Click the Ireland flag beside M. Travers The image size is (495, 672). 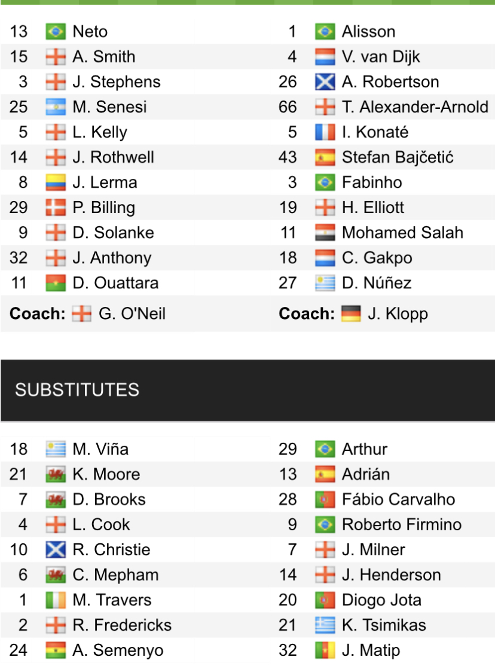[56, 600]
